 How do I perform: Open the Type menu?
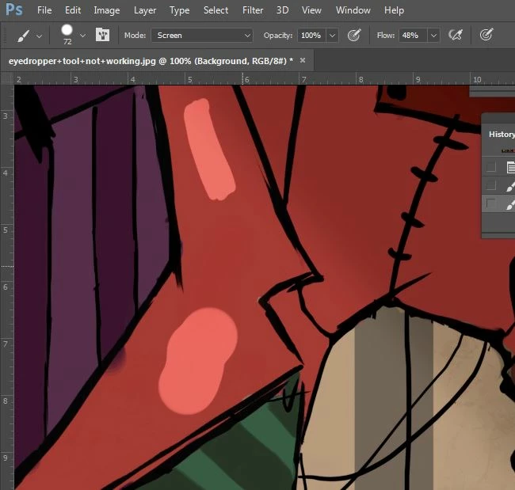point(179,10)
